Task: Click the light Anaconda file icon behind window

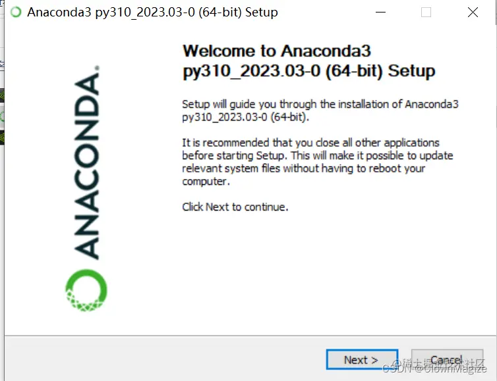Action: 2,117
